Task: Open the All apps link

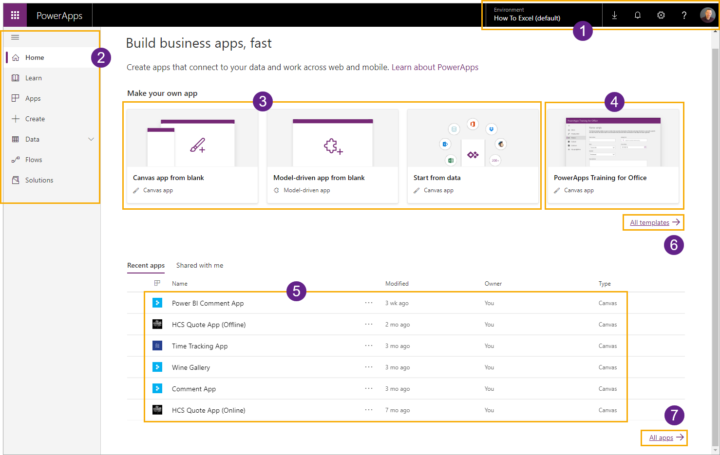Action: point(667,437)
